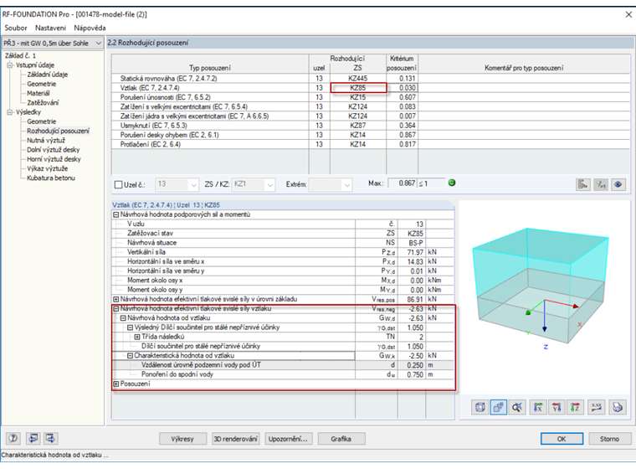Enable the Uzel č. checkbox
The width and height of the screenshot is (636, 469).
(x=119, y=185)
